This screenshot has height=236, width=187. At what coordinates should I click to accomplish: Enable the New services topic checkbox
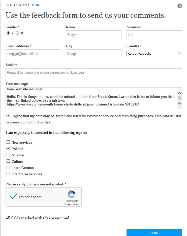[x=8, y=142]
